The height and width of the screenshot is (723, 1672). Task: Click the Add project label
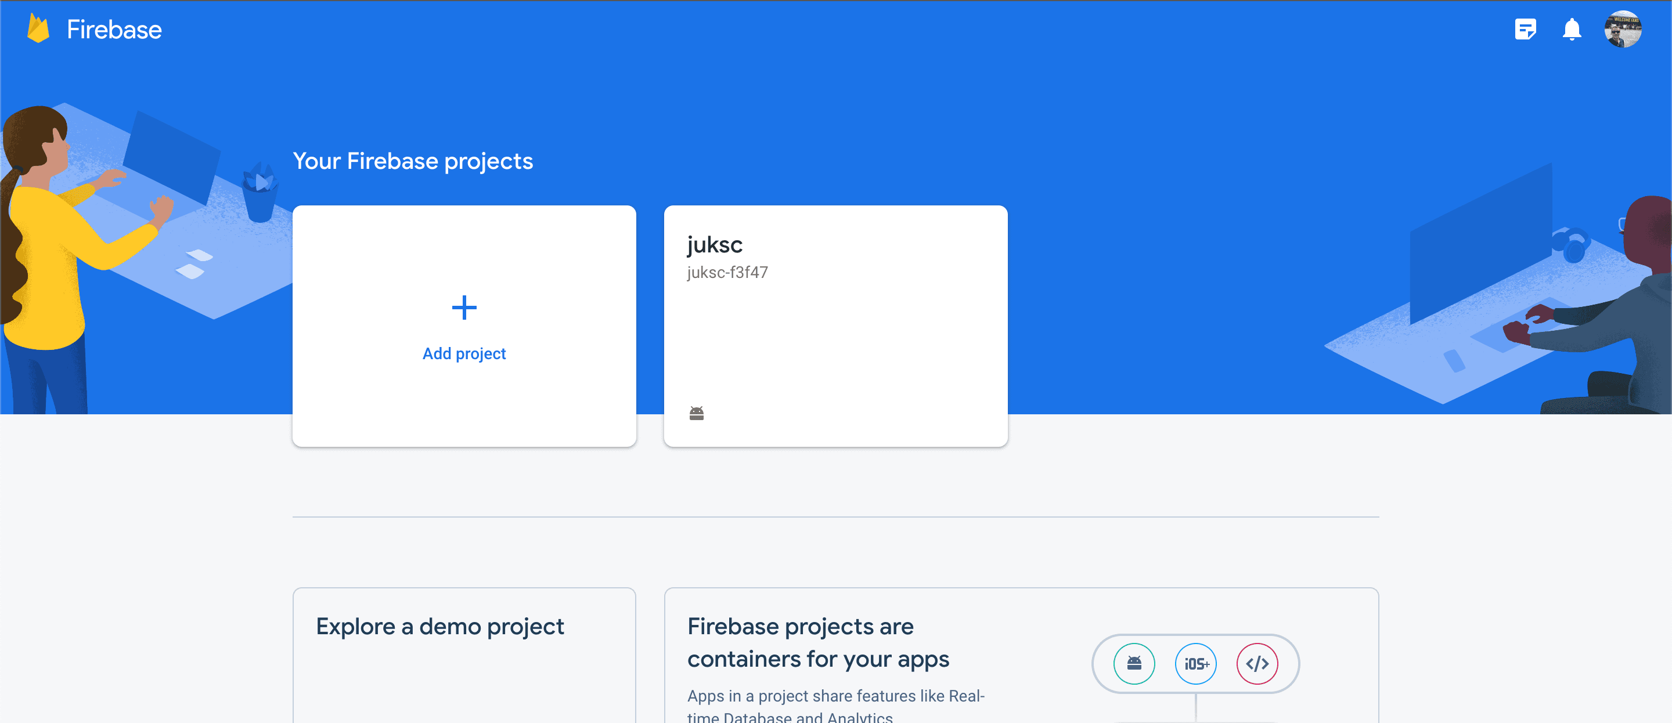[464, 354]
